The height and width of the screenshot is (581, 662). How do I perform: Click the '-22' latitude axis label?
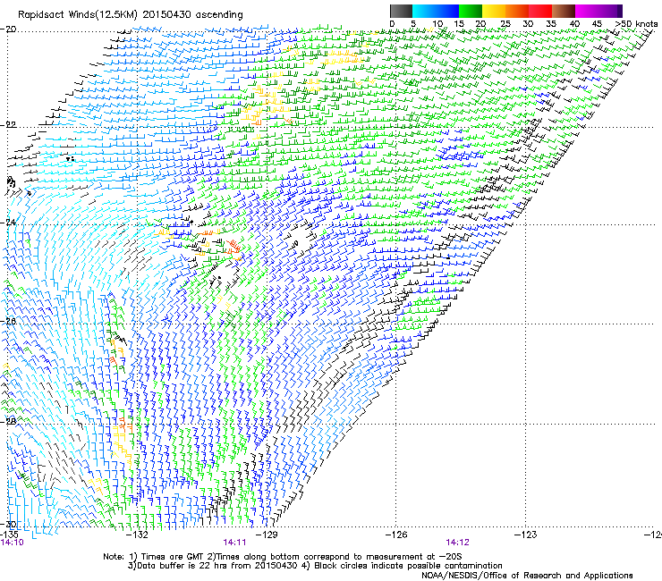(x=8, y=125)
